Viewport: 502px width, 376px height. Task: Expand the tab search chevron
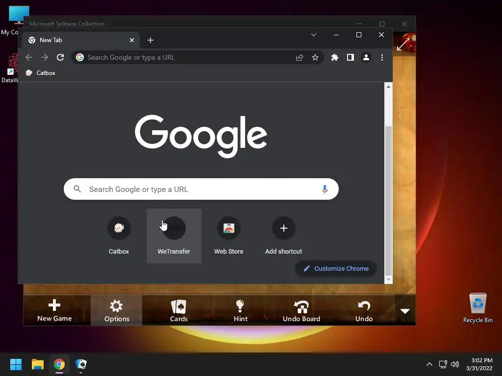[314, 35]
